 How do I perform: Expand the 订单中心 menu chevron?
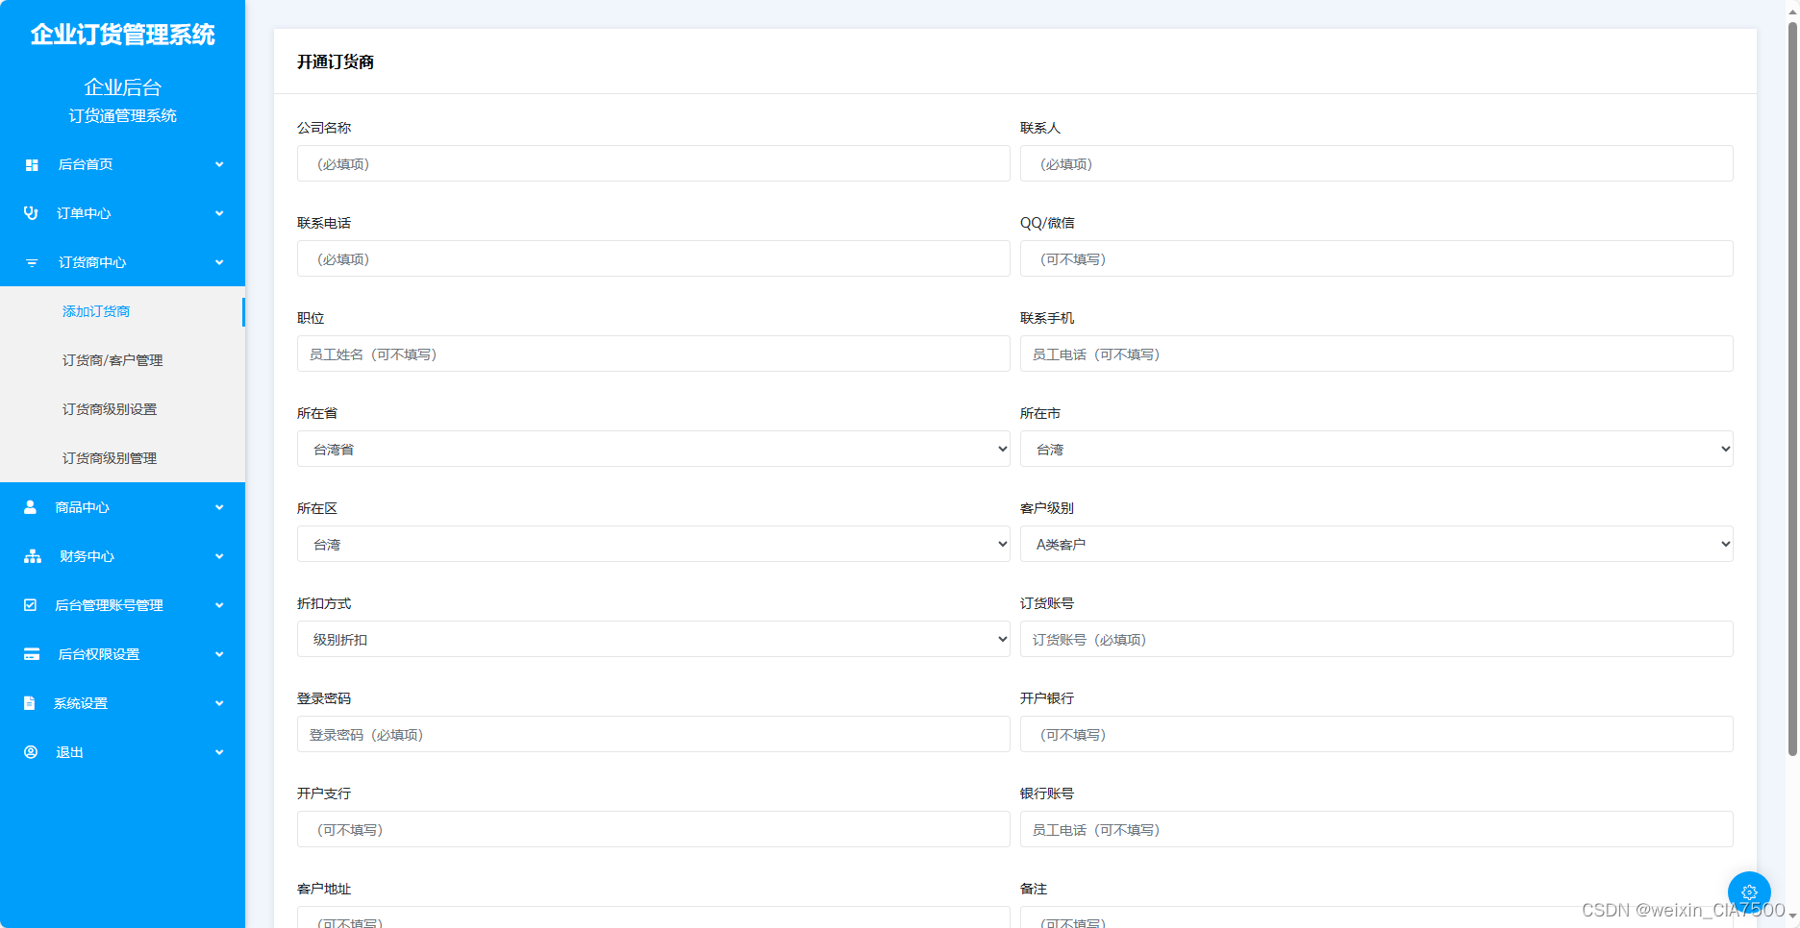coord(219,213)
